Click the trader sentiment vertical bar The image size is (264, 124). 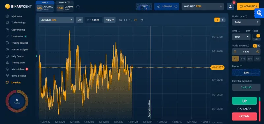259,109
